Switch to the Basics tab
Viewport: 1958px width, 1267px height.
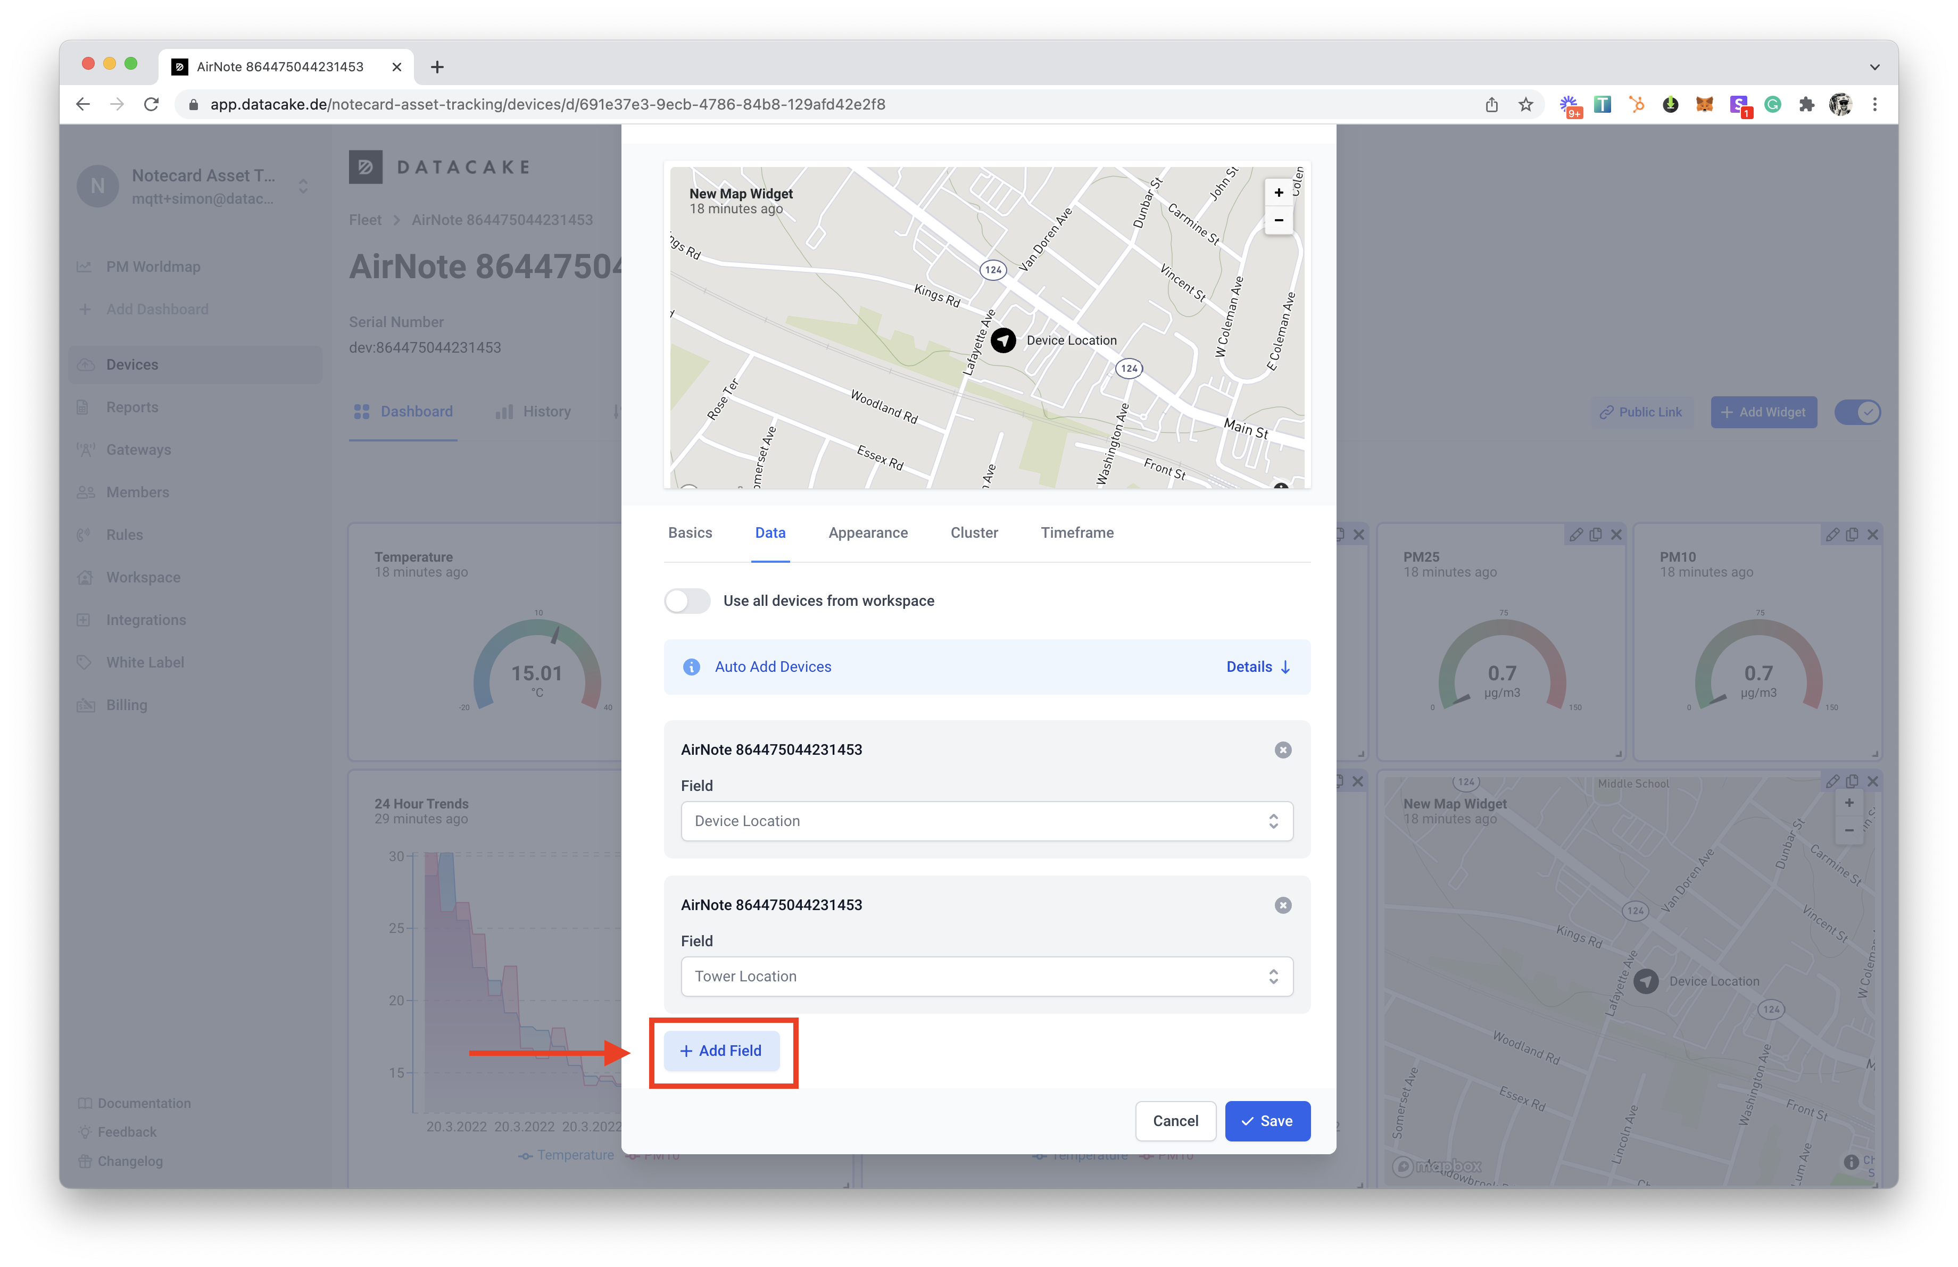690,533
